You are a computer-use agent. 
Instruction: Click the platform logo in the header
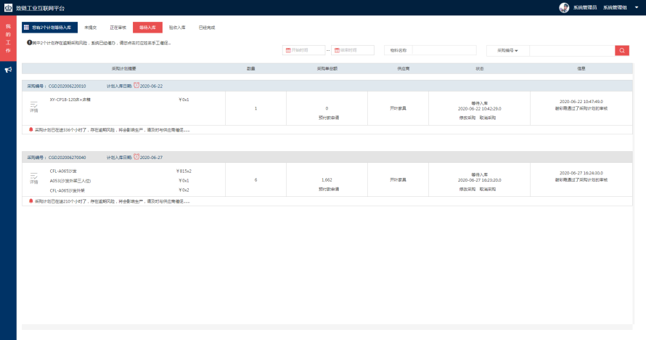[8, 7]
